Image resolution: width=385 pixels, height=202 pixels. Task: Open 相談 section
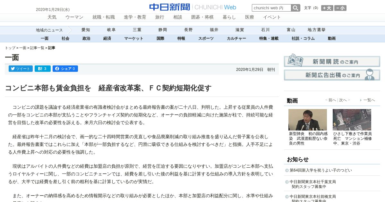[178, 17]
